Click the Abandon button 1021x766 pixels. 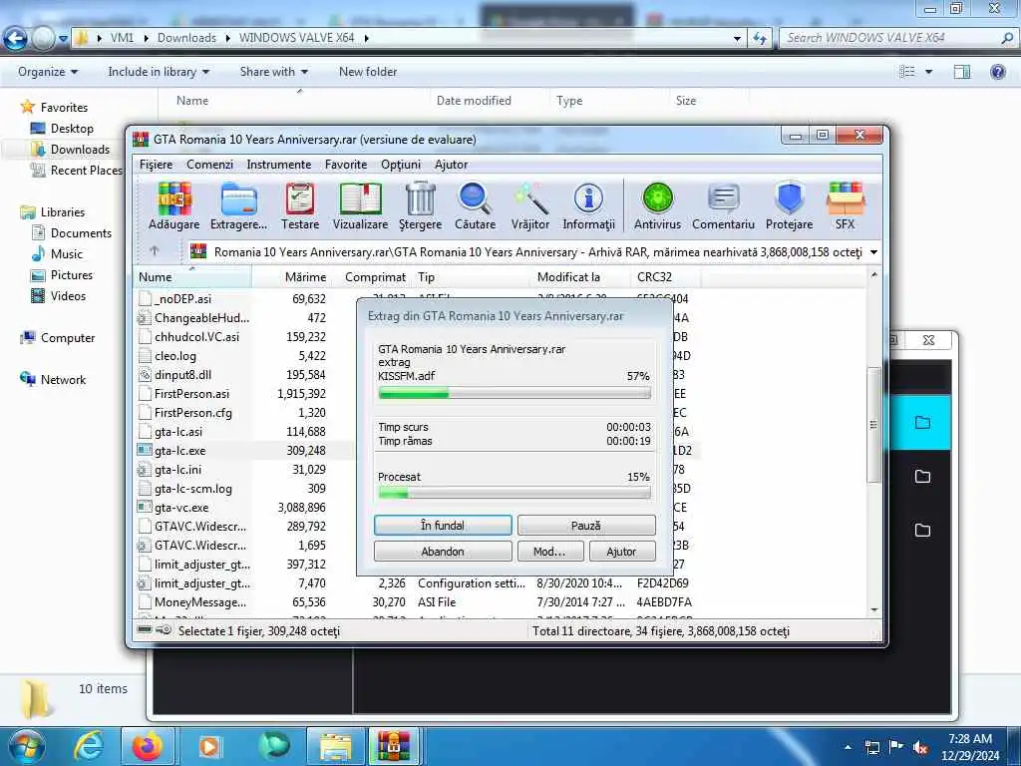point(443,551)
